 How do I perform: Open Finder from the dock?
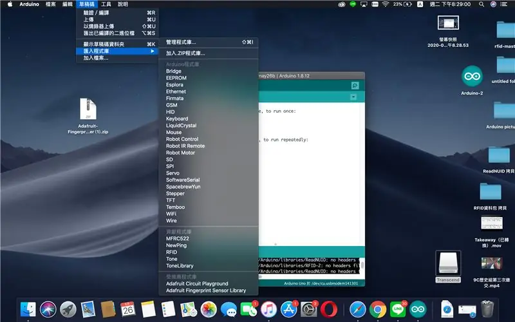28,310
